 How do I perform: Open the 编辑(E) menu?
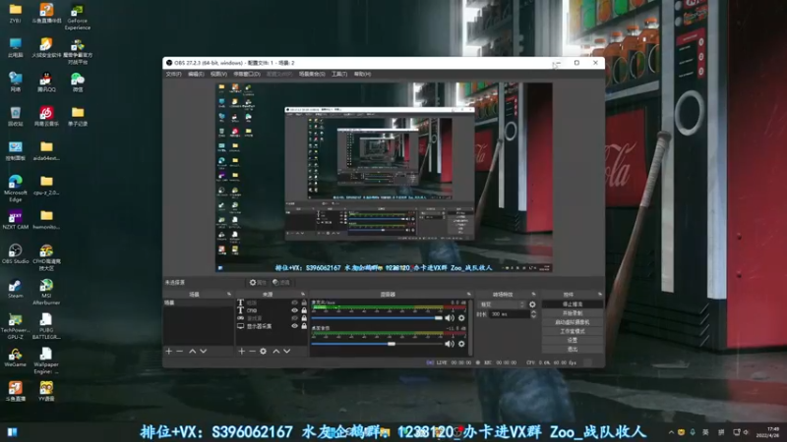196,75
